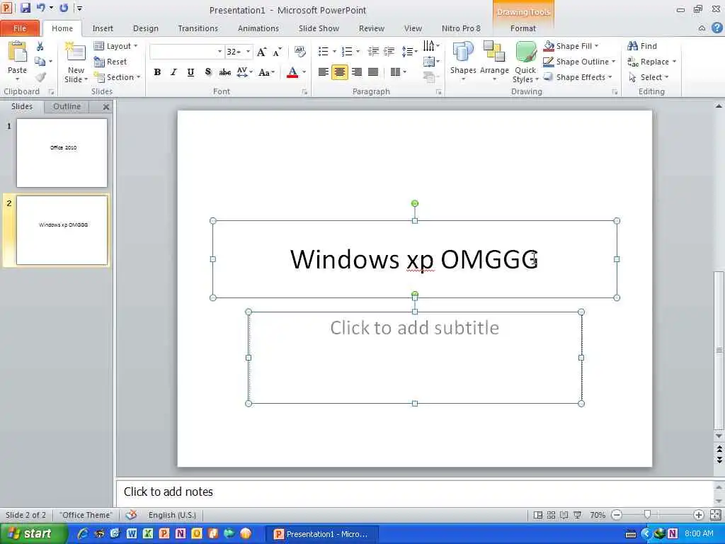Switch to the Design ribbon tab
Screen dimensions: 725x544
pos(146,28)
